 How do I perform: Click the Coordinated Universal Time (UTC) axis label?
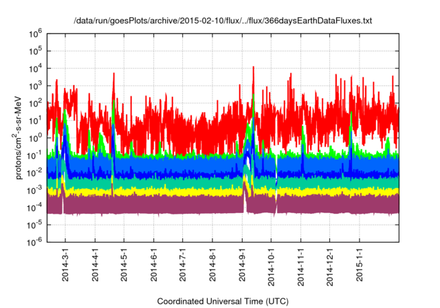[221, 301]
